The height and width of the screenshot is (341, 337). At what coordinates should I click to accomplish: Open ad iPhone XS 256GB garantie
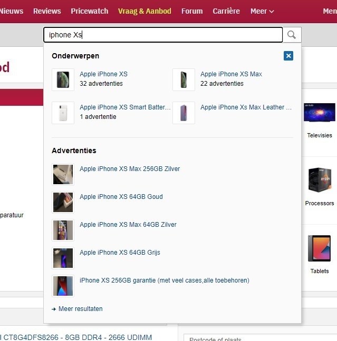pyautogui.click(x=165, y=280)
